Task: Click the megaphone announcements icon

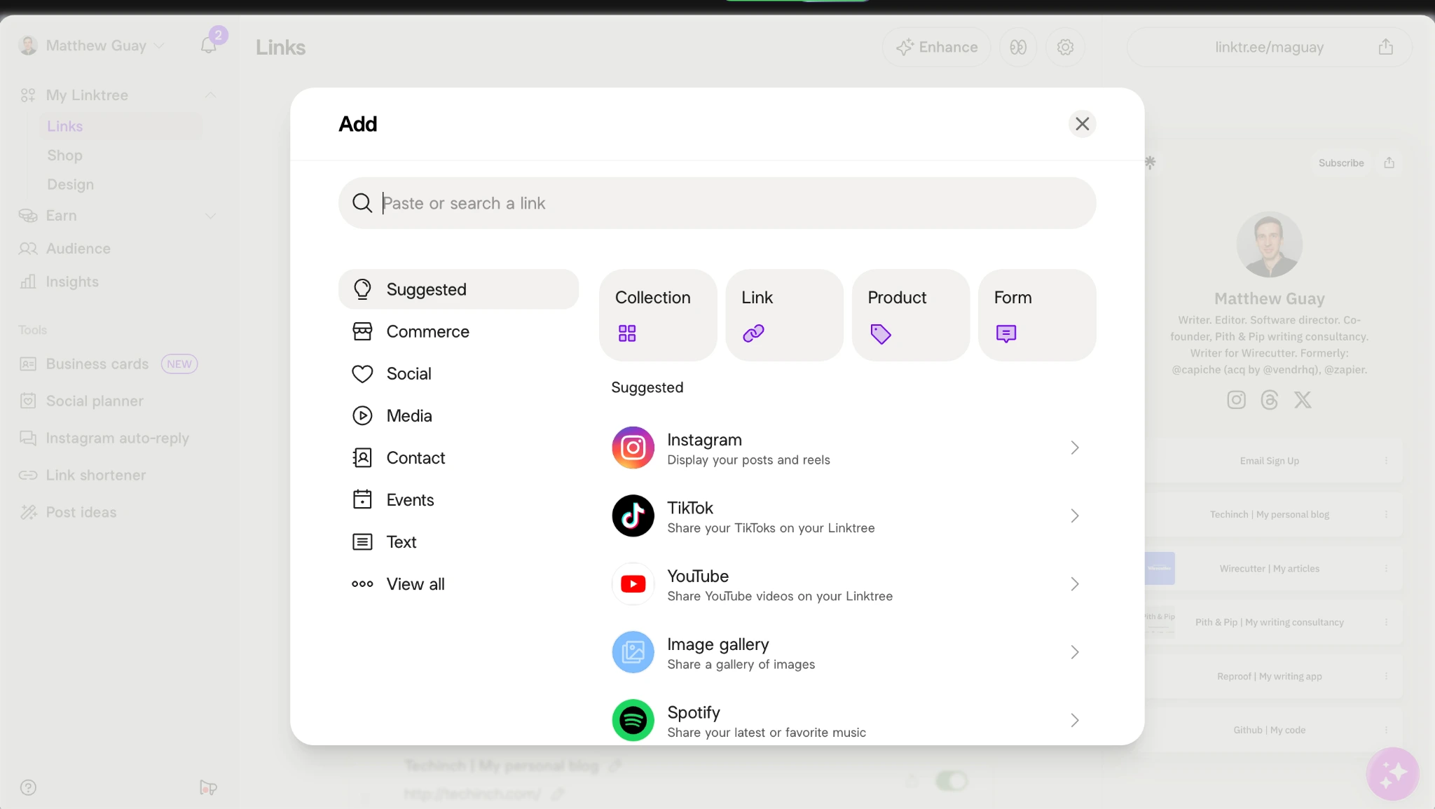Action: [x=208, y=787]
